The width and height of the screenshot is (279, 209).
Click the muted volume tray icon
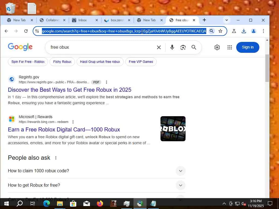(x=244, y=204)
